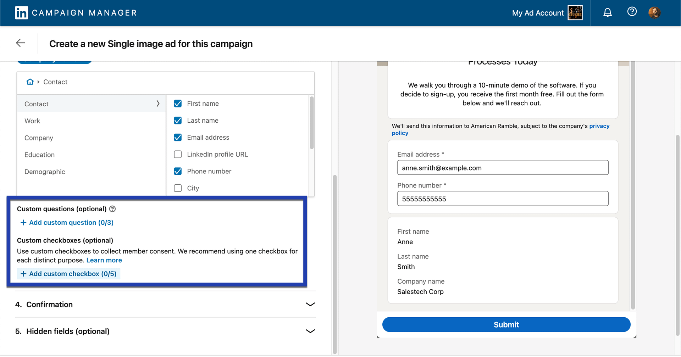
Task: Click the page scrollbar at far right
Action: coord(677,235)
